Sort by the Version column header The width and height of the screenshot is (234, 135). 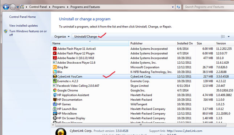pos(224,43)
